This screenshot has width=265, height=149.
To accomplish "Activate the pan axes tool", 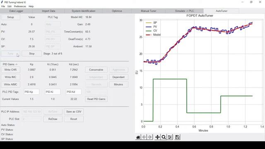I will click(x=157, y=137).
